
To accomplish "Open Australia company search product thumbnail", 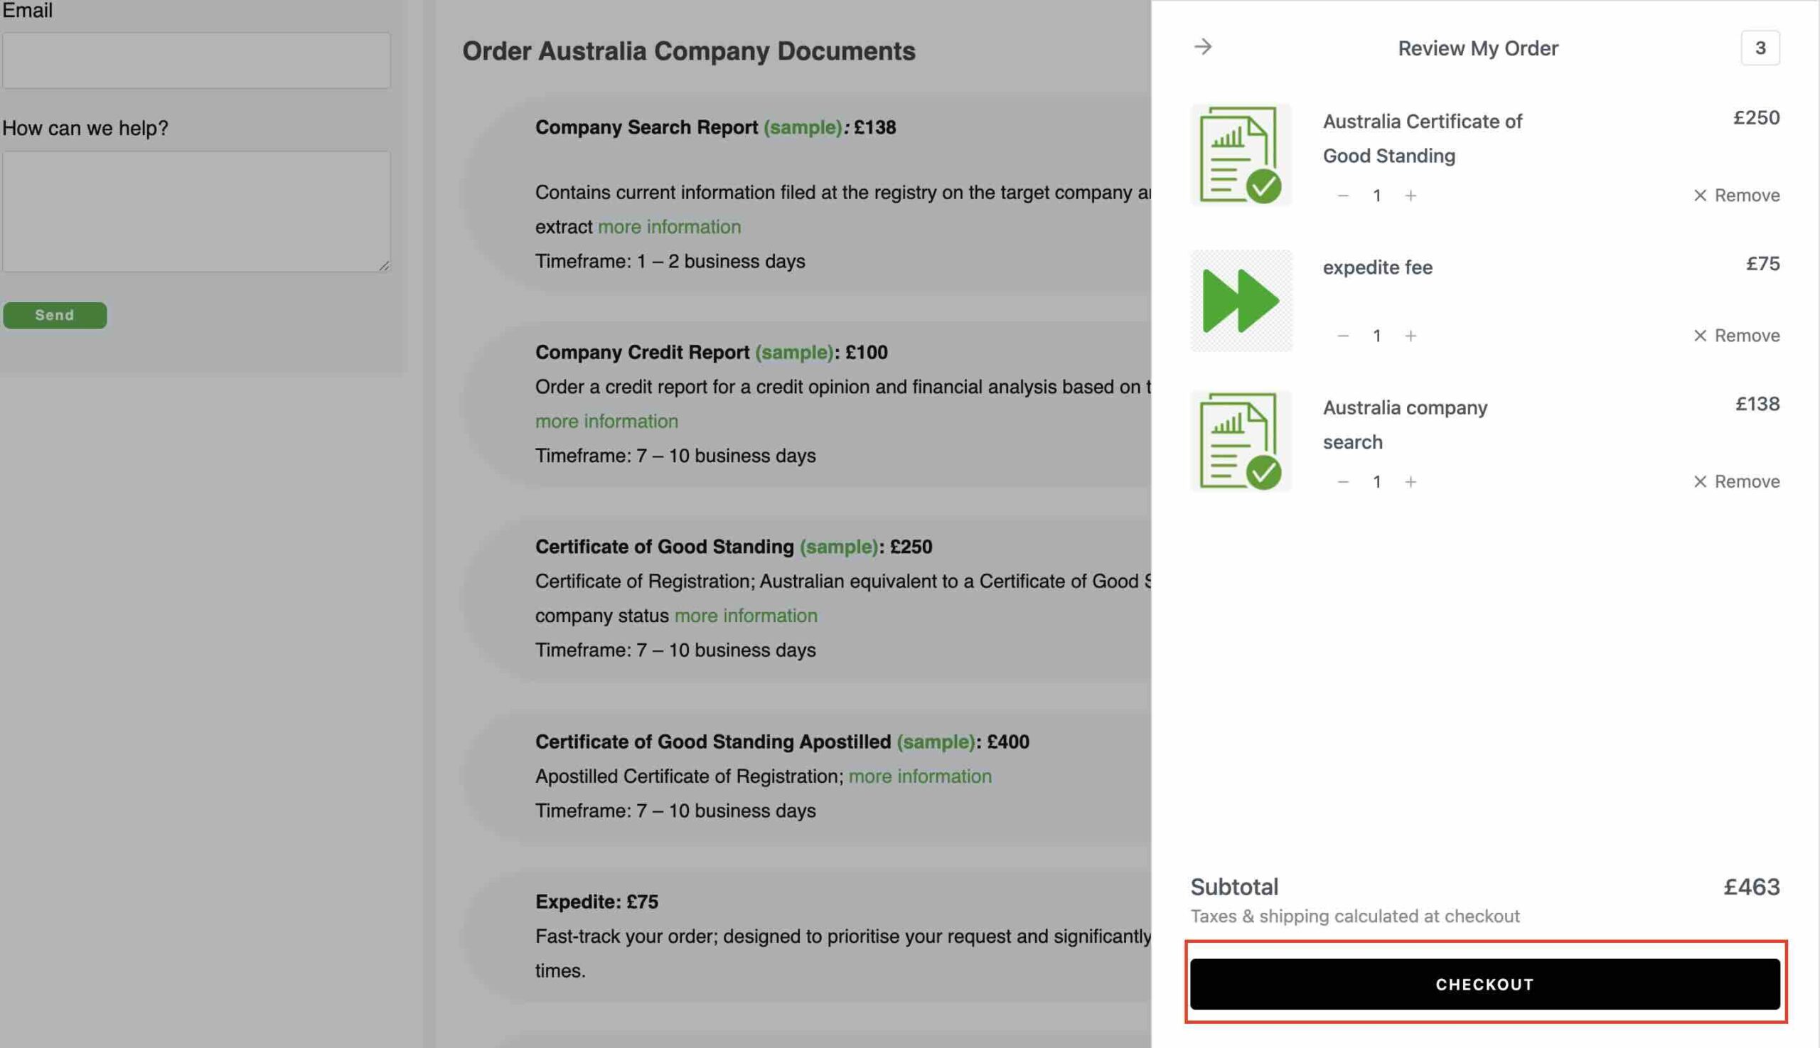I will (x=1241, y=442).
